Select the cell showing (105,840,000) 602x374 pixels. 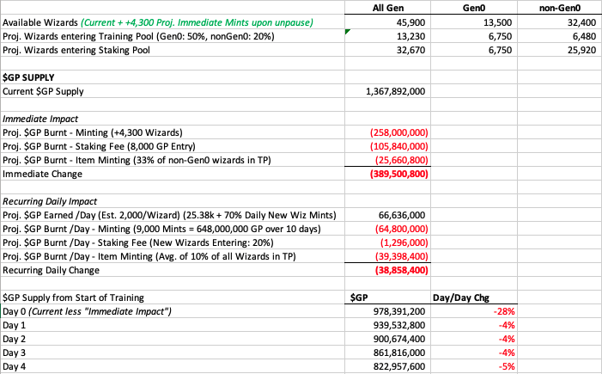(x=388, y=147)
